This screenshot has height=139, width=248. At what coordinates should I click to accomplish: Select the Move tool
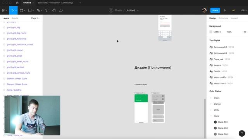[x=12, y=10]
